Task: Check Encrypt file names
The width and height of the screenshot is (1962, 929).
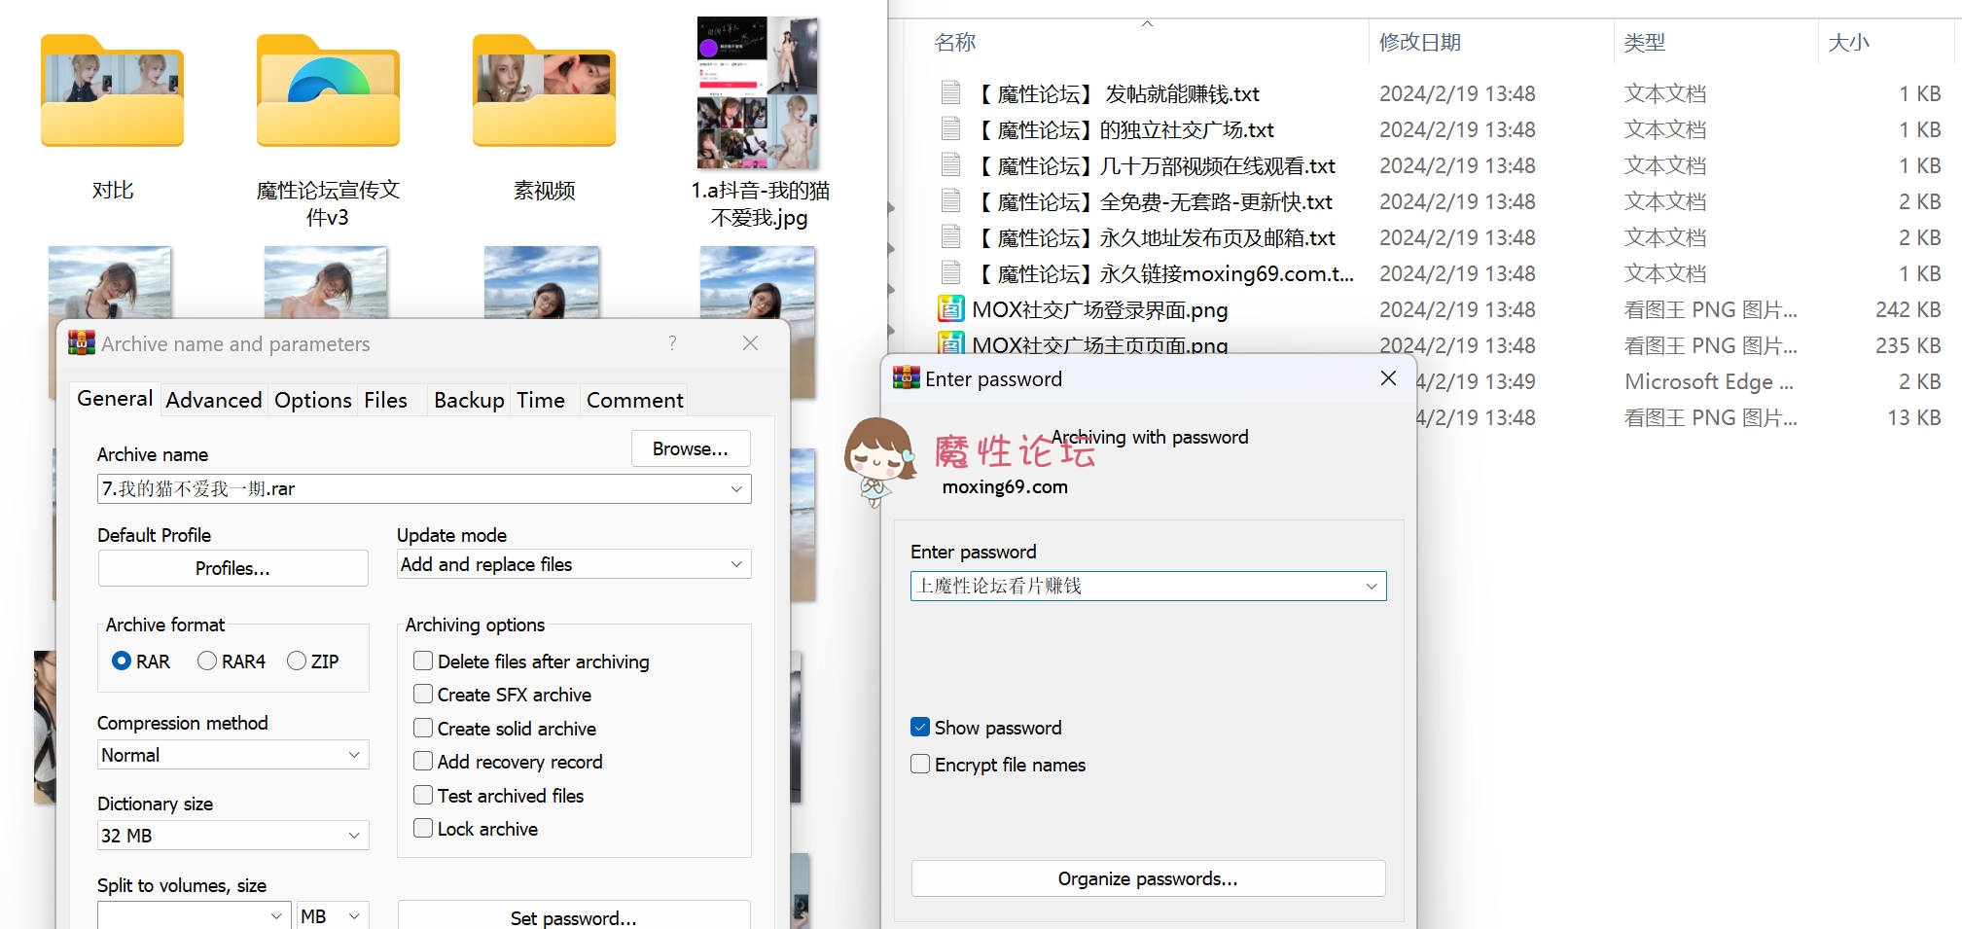Action: [920, 764]
